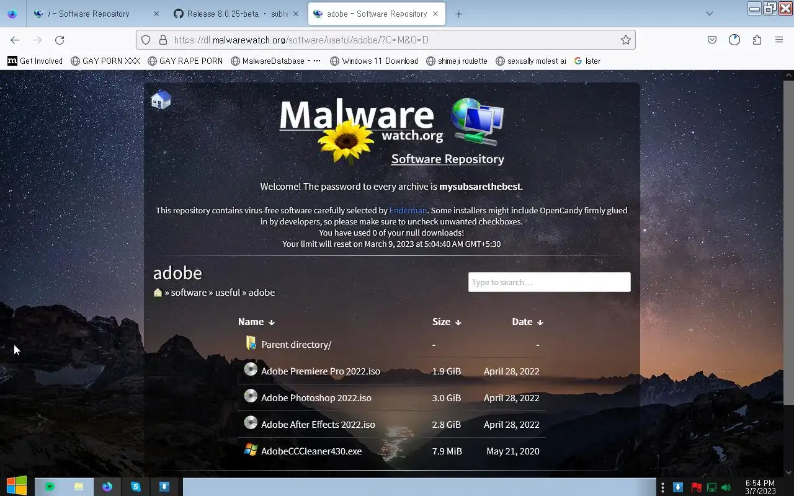Download Adobe Photoshop 2022.iso
794x496 pixels.
[316, 397]
